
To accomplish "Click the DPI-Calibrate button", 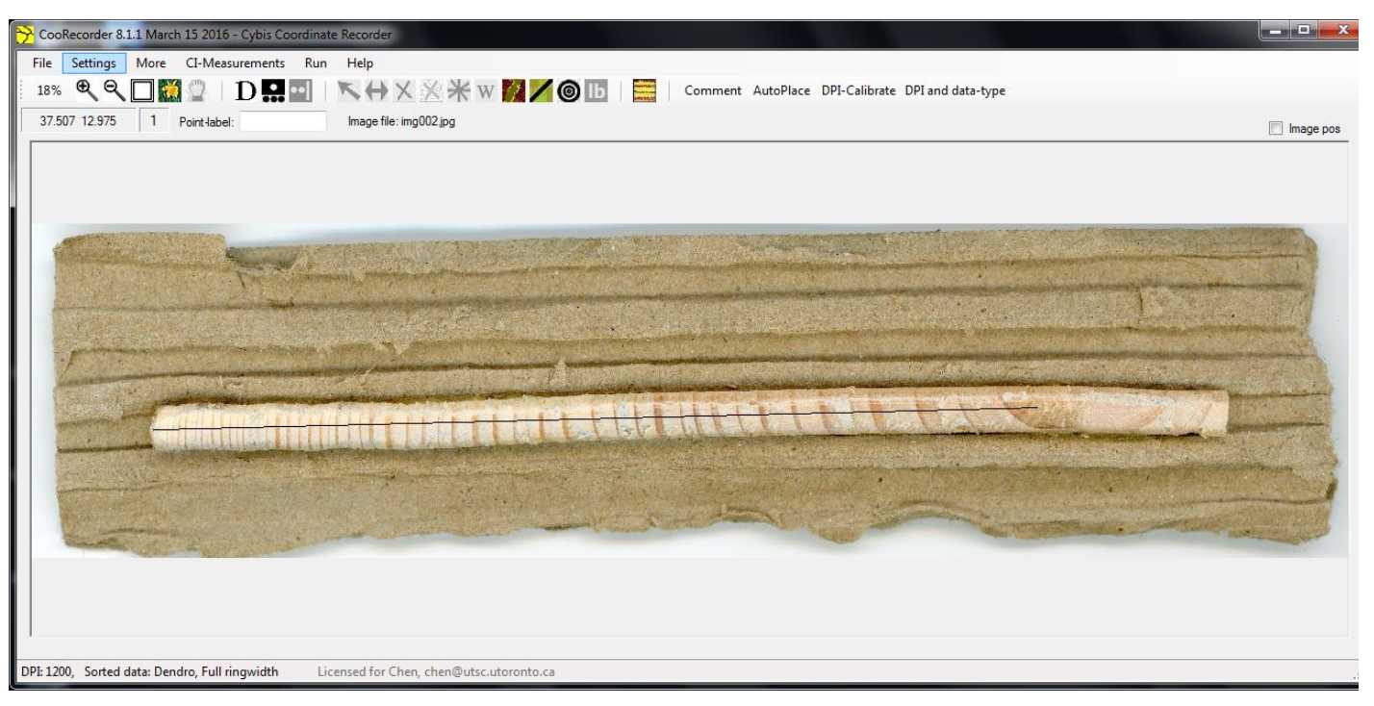I will (x=857, y=91).
